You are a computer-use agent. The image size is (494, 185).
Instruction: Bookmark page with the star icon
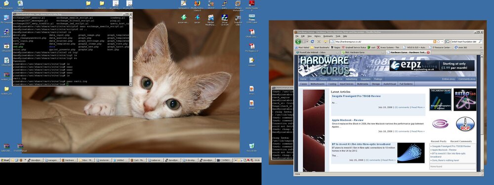[438, 41]
